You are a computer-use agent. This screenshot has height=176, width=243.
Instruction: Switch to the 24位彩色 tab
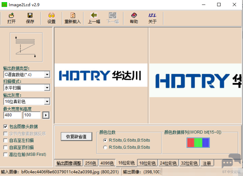(x=168, y=163)
